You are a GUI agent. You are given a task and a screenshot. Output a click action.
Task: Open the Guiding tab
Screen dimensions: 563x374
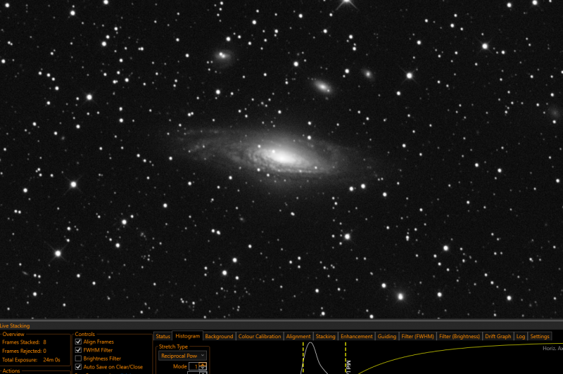click(x=386, y=336)
